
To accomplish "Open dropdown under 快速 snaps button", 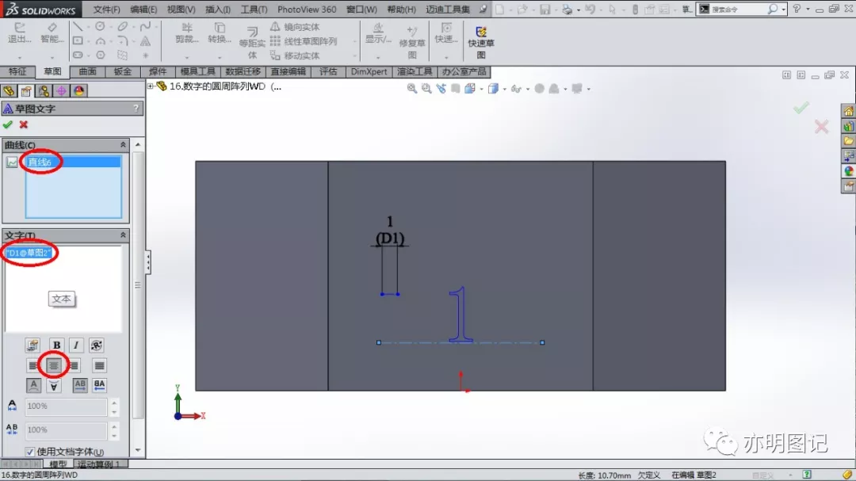I will [446, 57].
